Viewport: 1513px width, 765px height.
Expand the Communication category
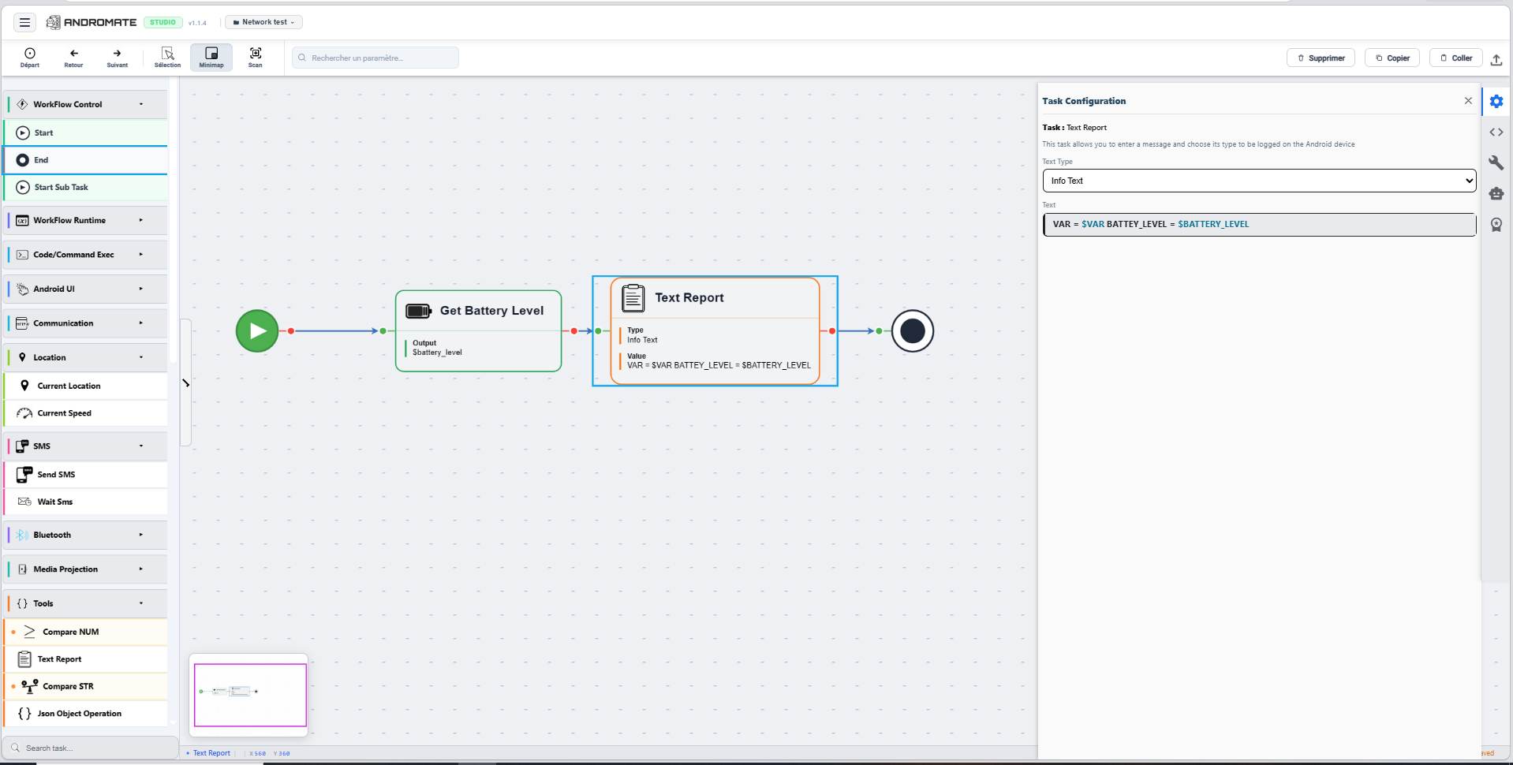pyautogui.click(x=87, y=323)
